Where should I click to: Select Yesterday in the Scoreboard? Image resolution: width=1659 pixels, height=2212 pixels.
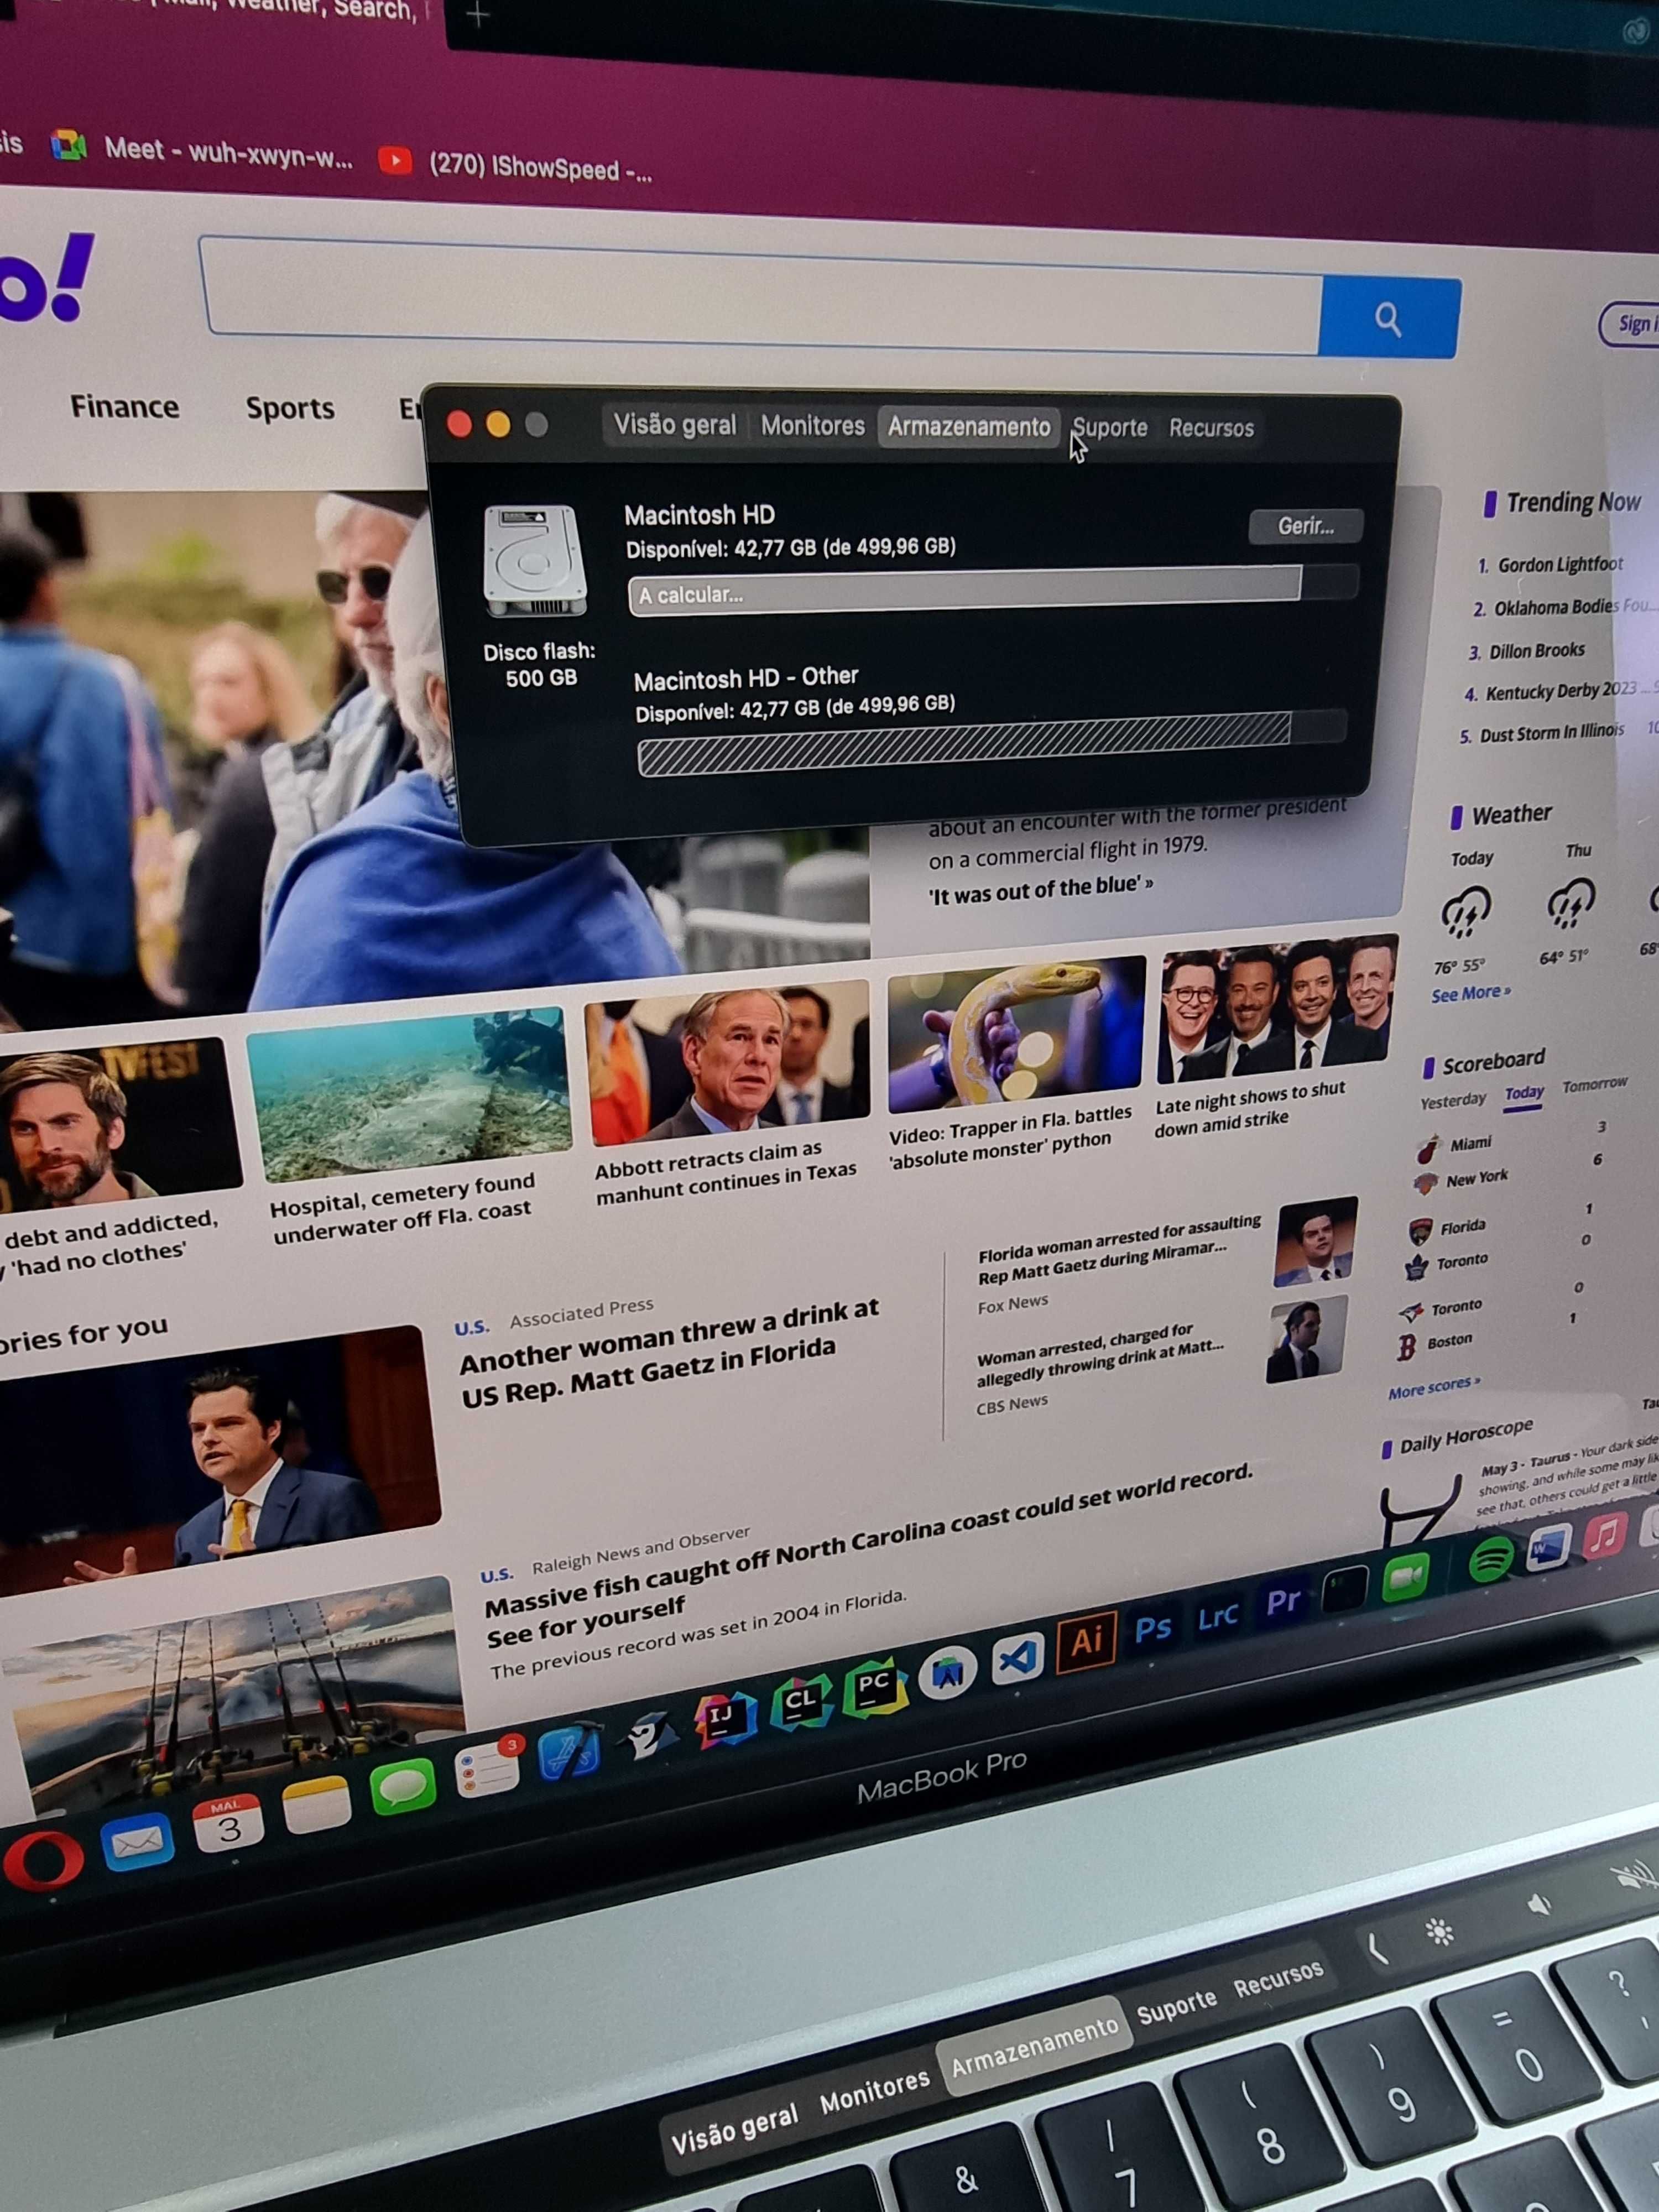click(x=1453, y=1100)
